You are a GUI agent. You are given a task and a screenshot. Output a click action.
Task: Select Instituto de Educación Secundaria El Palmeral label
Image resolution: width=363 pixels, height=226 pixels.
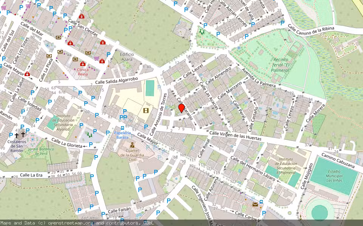287,166
